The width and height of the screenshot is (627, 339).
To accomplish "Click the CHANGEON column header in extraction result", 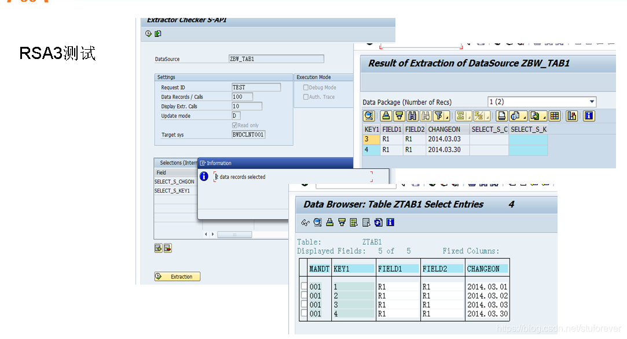I will (447, 130).
